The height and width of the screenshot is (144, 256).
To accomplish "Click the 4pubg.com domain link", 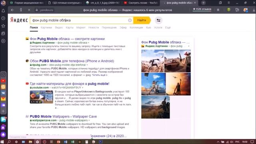I will [39, 65].
